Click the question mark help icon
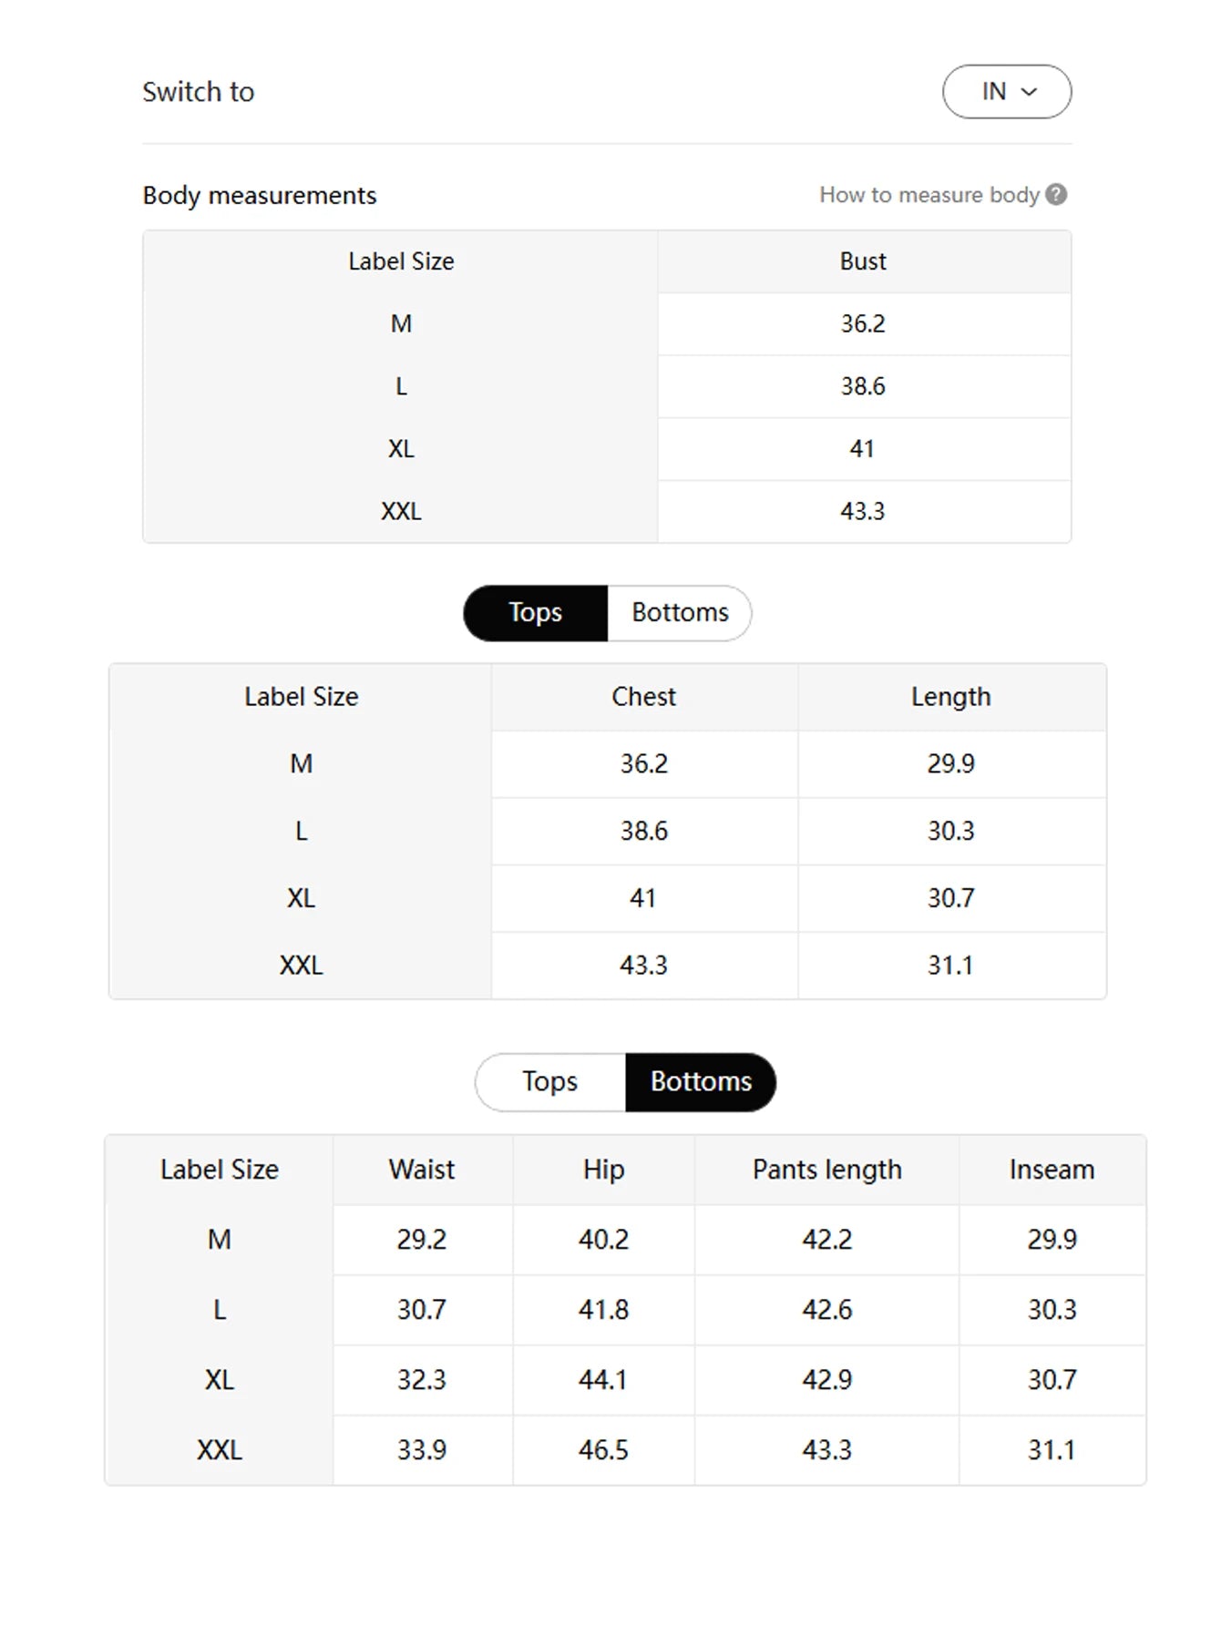 tap(1056, 195)
